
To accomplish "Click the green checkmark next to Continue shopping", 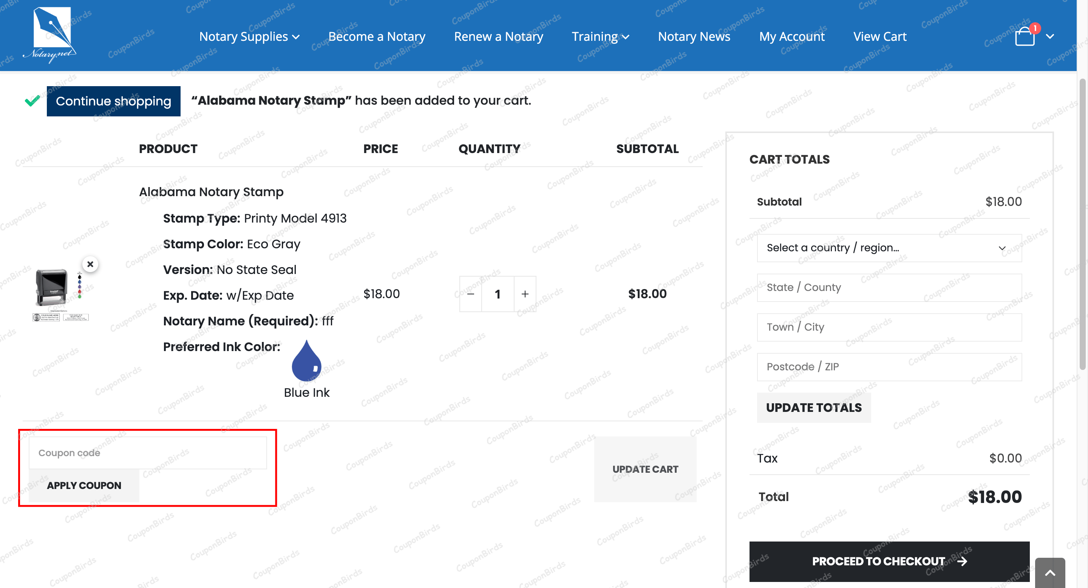I will pos(31,101).
